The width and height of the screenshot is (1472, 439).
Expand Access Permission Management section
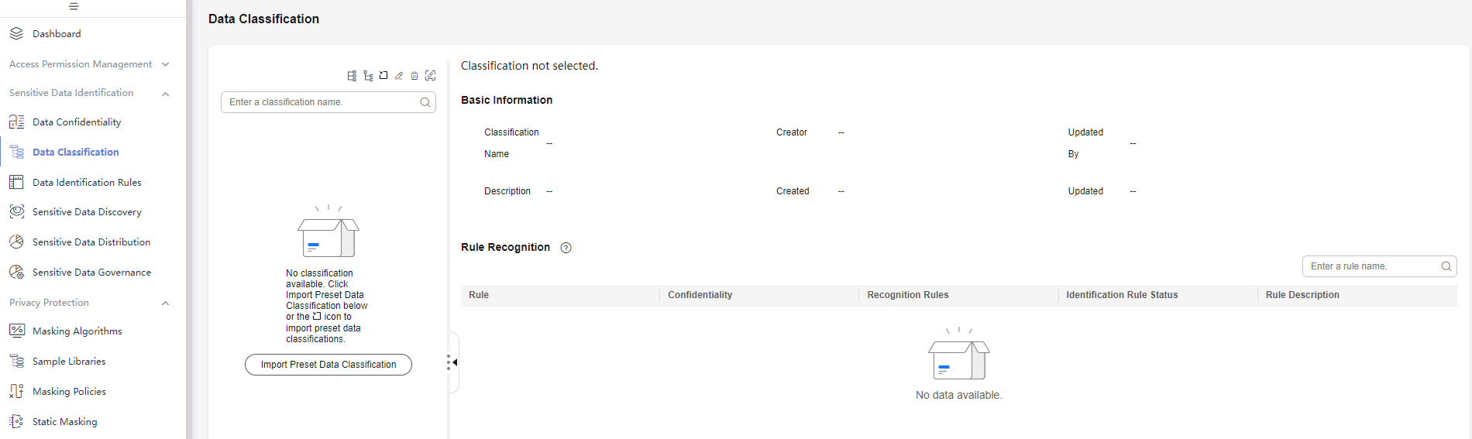[x=90, y=64]
